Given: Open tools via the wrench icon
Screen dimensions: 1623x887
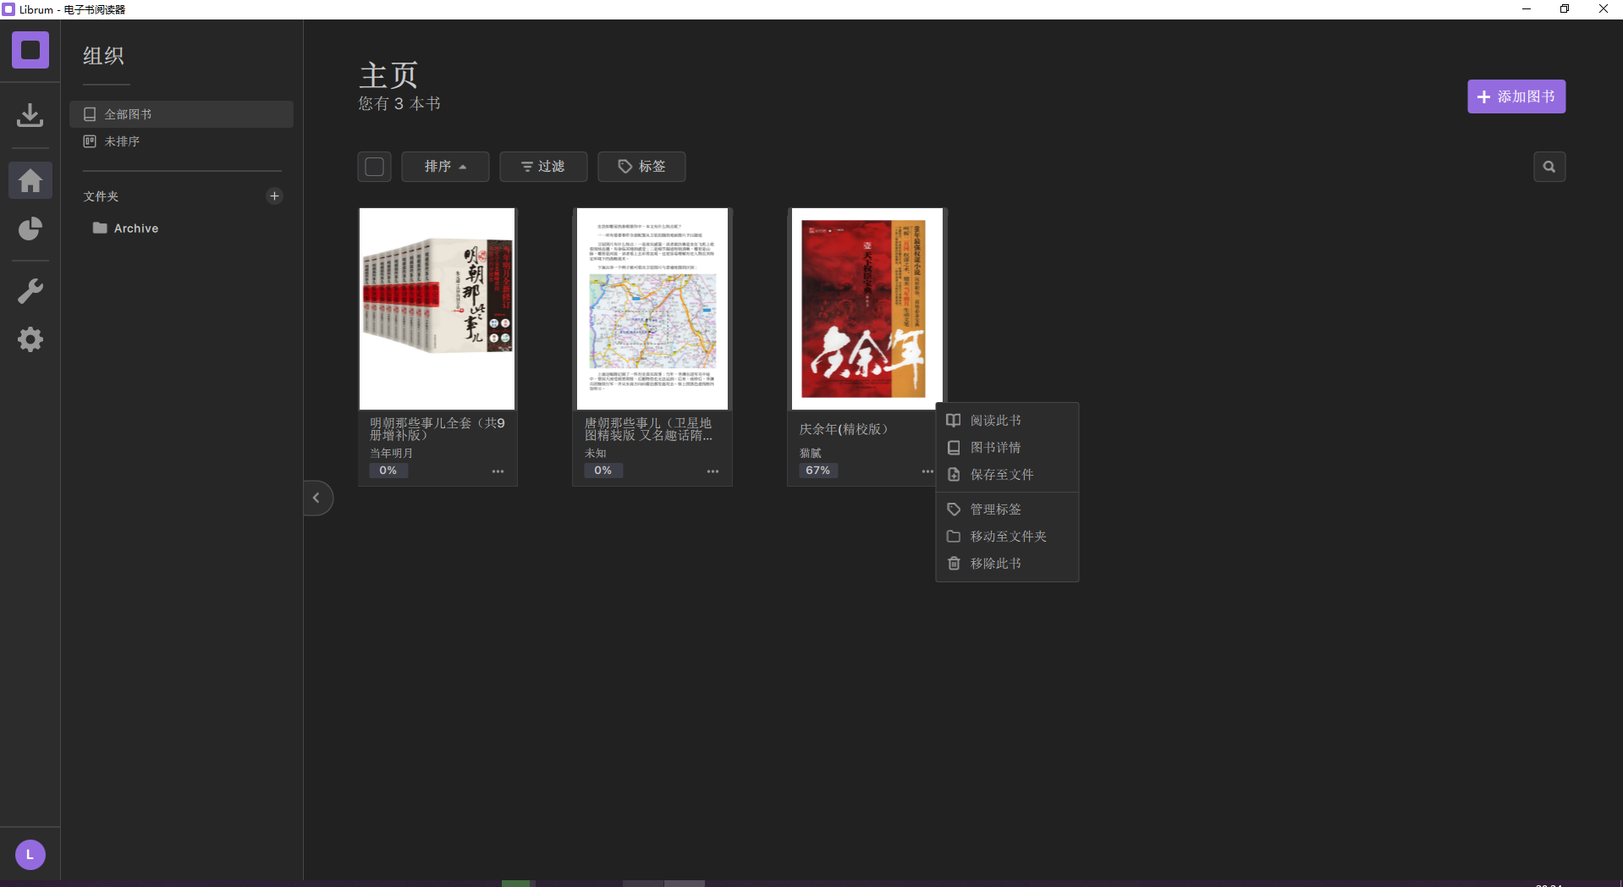Looking at the screenshot, I should (30, 290).
